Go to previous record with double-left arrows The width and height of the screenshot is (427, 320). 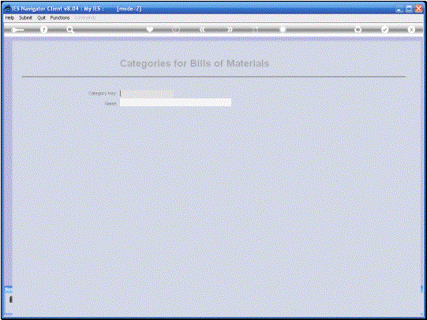coord(202,29)
